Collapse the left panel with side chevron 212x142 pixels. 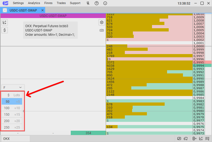tap(23, 111)
